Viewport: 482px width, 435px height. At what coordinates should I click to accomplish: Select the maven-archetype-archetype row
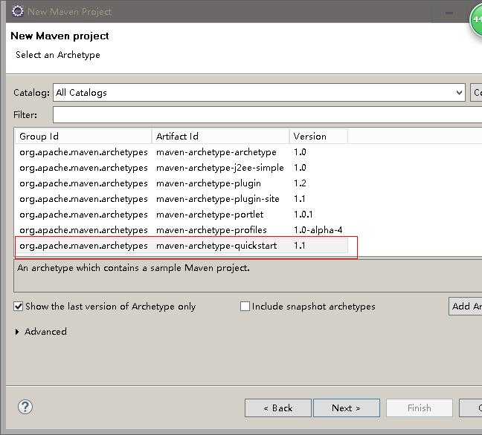pyautogui.click(x=181, y=152)
